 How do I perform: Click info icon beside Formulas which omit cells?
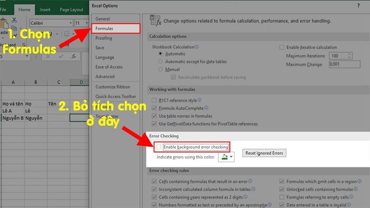pyautogui.click(x=359, y=181)
